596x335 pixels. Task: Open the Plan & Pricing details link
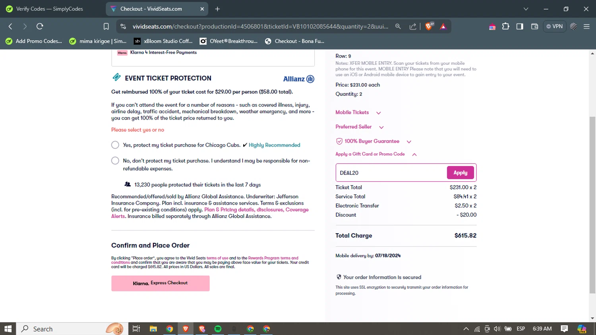[229, 210]
